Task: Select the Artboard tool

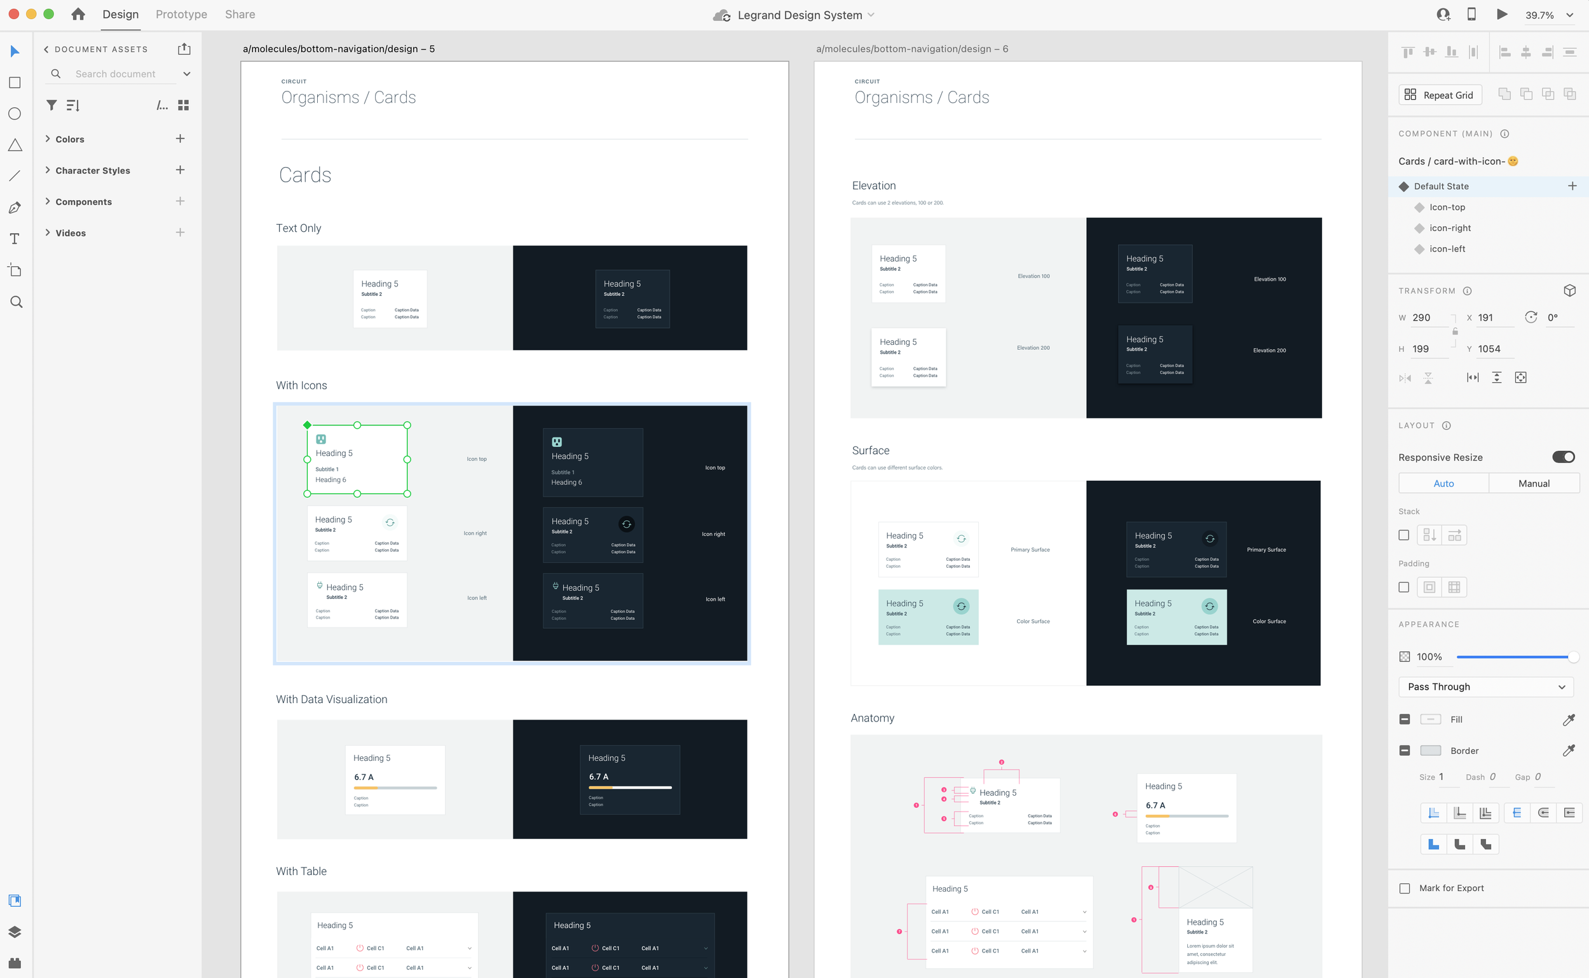Action: tap(15, 271)
